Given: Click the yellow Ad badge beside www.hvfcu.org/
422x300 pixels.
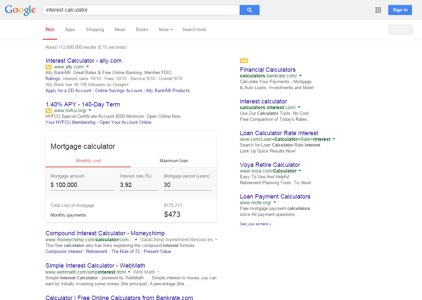Looking at the screenshot, I should click(49, 111).
